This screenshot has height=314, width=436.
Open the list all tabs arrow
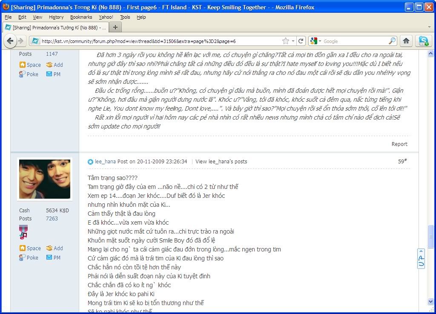(429, 27)
